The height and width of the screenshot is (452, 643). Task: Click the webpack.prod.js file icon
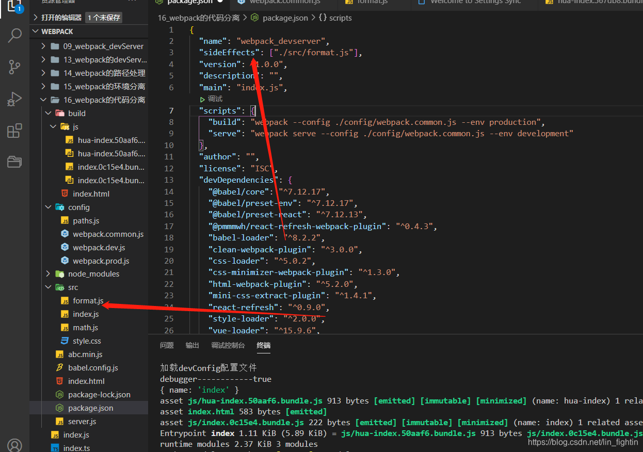pos(65,261)
